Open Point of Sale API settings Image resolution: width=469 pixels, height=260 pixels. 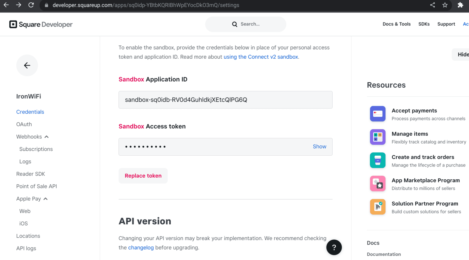pyautogui.click(x=37, y=186)
